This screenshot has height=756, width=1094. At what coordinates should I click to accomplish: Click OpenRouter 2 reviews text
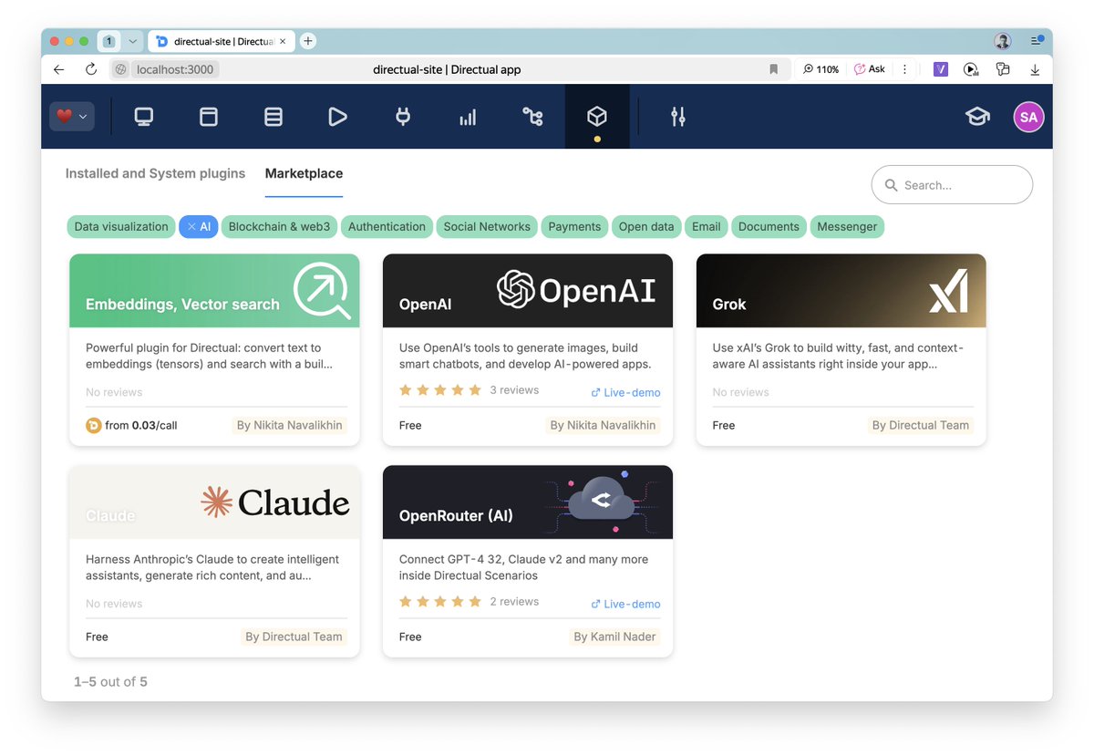(x=514, y=602)
